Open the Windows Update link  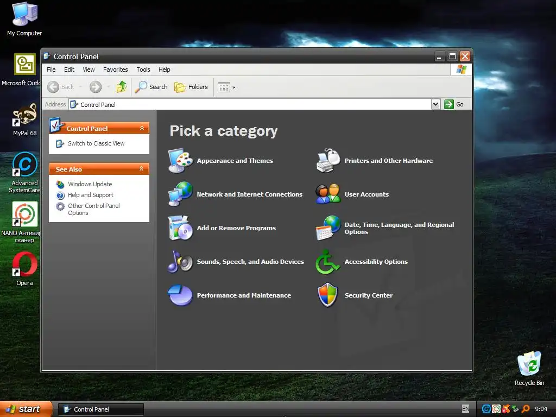(90, 184)
